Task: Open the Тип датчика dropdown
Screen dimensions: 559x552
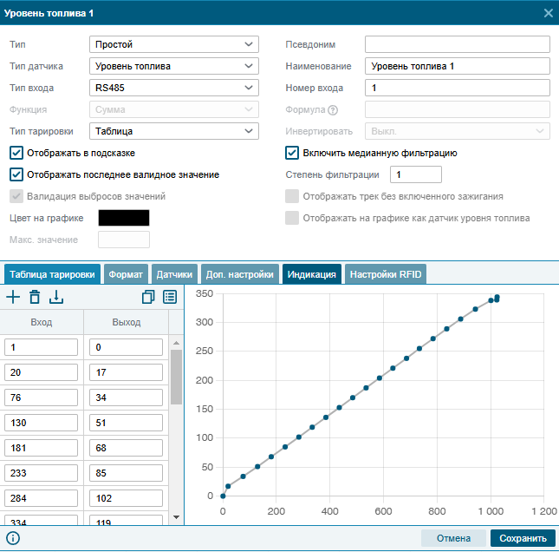Action: click(x=174, y=66)
